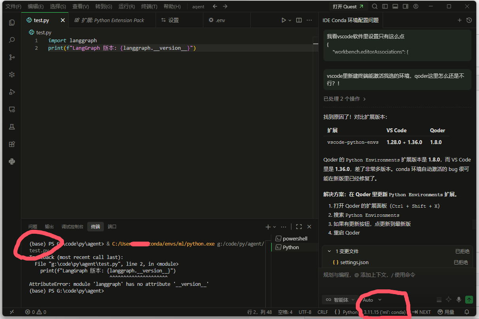Open the 文件(F) menu

[13, 6]
